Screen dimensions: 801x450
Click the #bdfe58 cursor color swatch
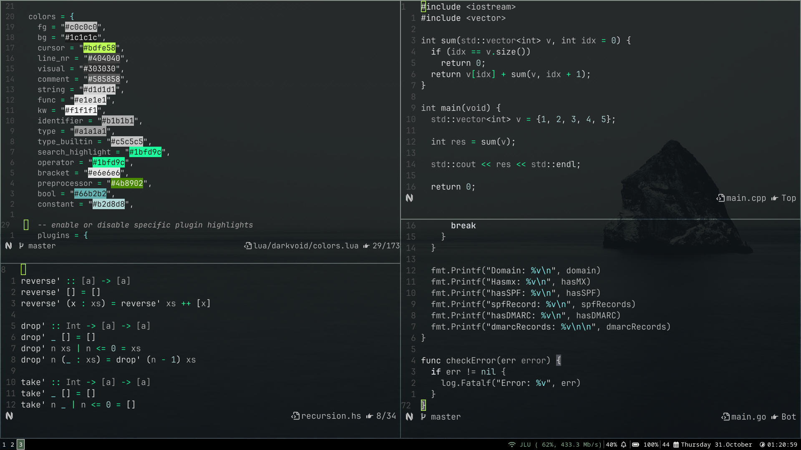[99, 48]
